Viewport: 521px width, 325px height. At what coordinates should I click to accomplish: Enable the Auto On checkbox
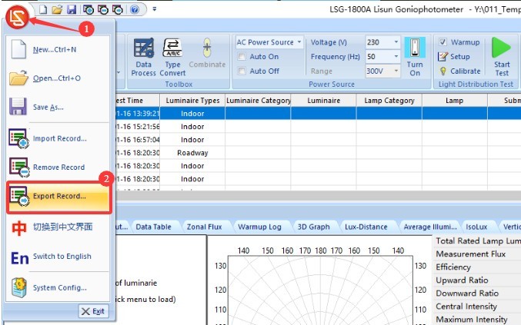(242, 57)
